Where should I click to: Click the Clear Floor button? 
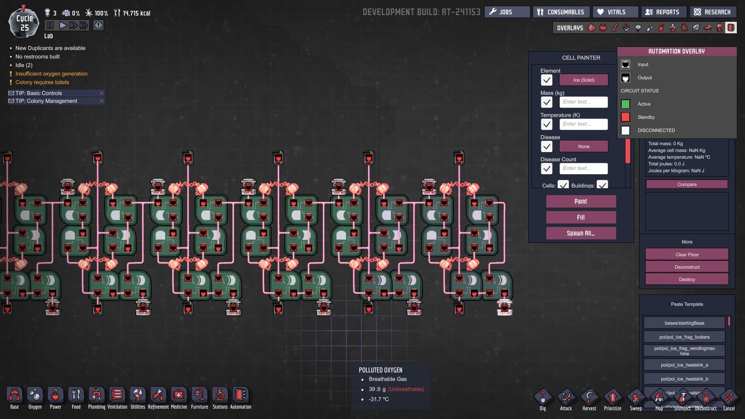tap(687, 255)
